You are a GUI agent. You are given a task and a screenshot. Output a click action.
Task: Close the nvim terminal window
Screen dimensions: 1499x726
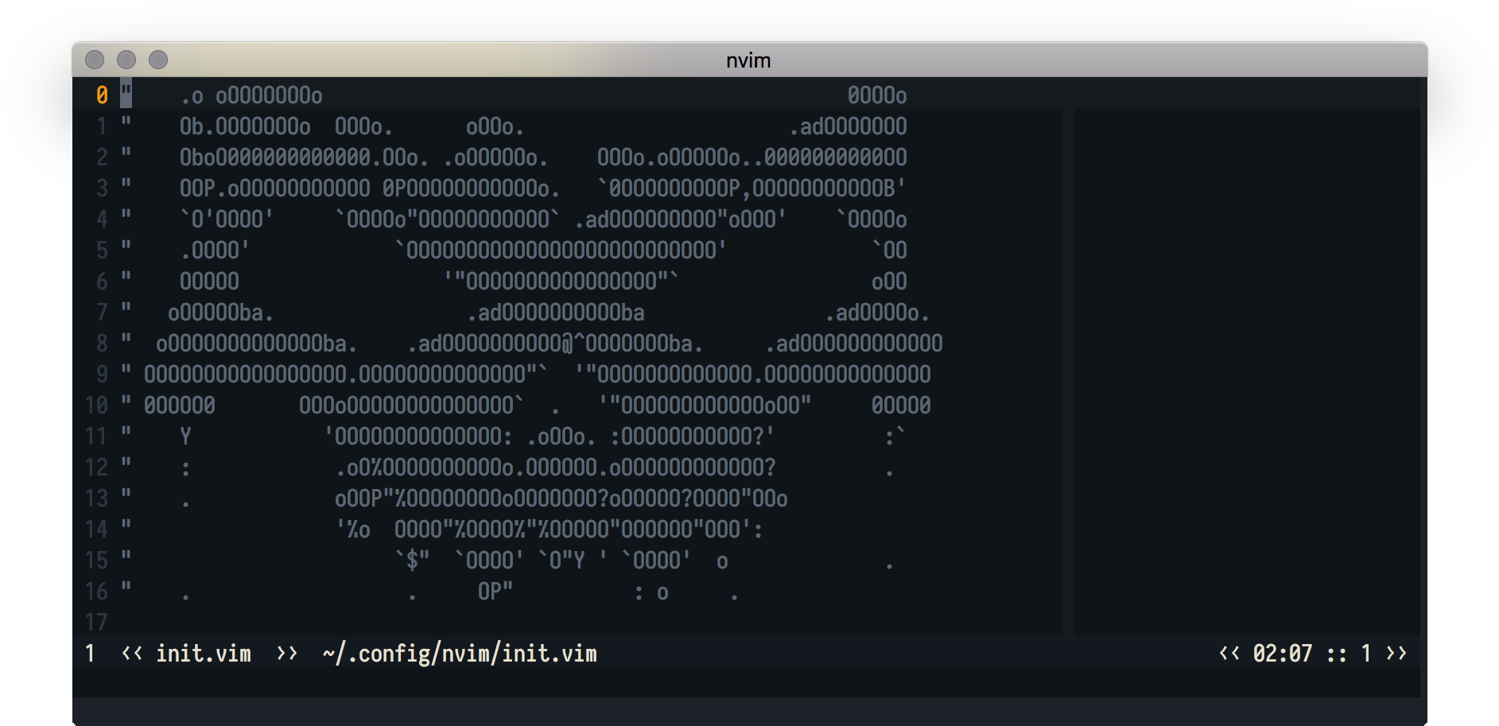95,60
